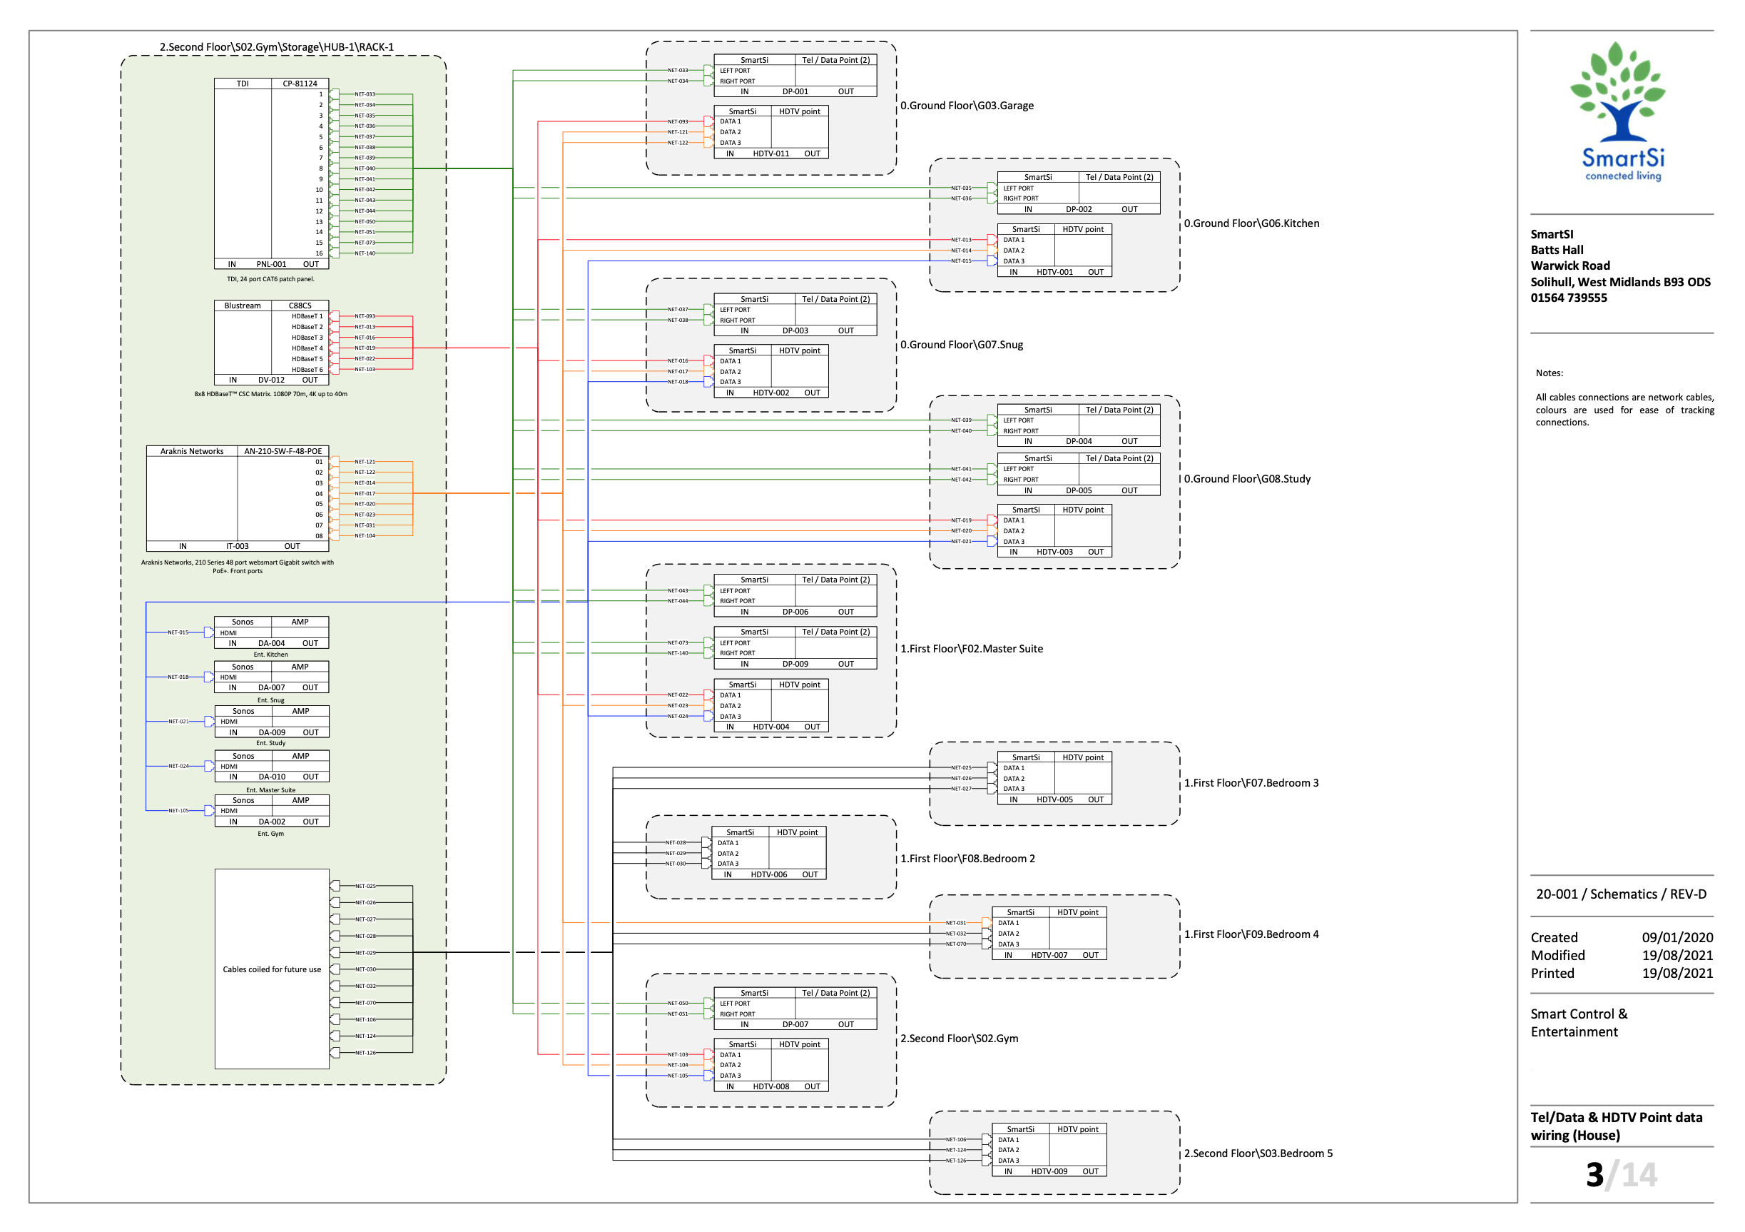Screen dimensions: 1745x1232
Task: Select the DA-007 Sonos amp ID
Action: click(271, 688)
